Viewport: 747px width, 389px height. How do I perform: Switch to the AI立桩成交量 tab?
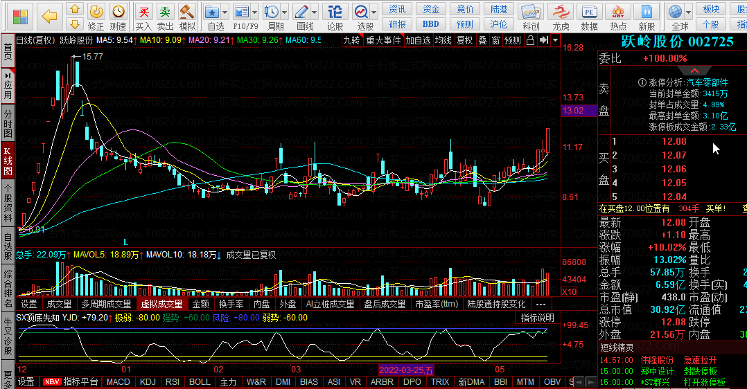[x=330, y=304]
